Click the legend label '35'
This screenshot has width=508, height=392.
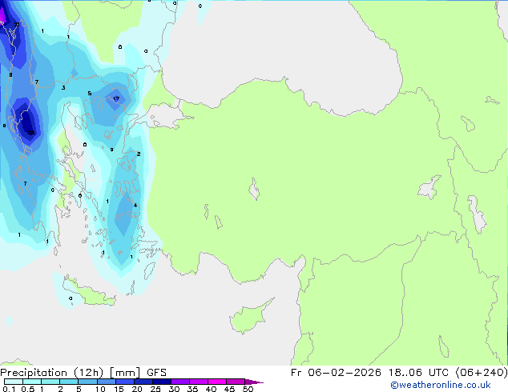coord(192,389)
